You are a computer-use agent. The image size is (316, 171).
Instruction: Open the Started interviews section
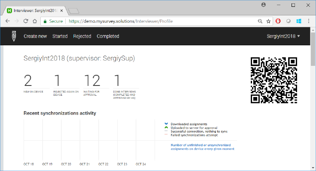coord(60,36)
